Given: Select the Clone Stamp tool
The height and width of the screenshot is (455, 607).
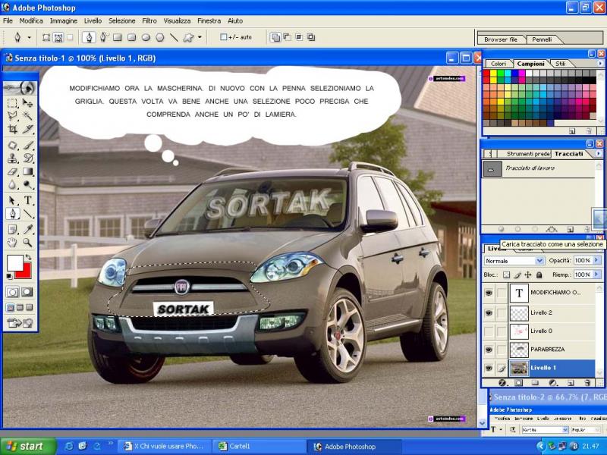Looking at the screenshot, I should click(x=12, y=158).
